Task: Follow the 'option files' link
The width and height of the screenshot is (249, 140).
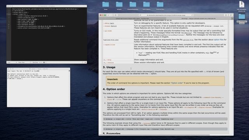Action: [219, 40]
